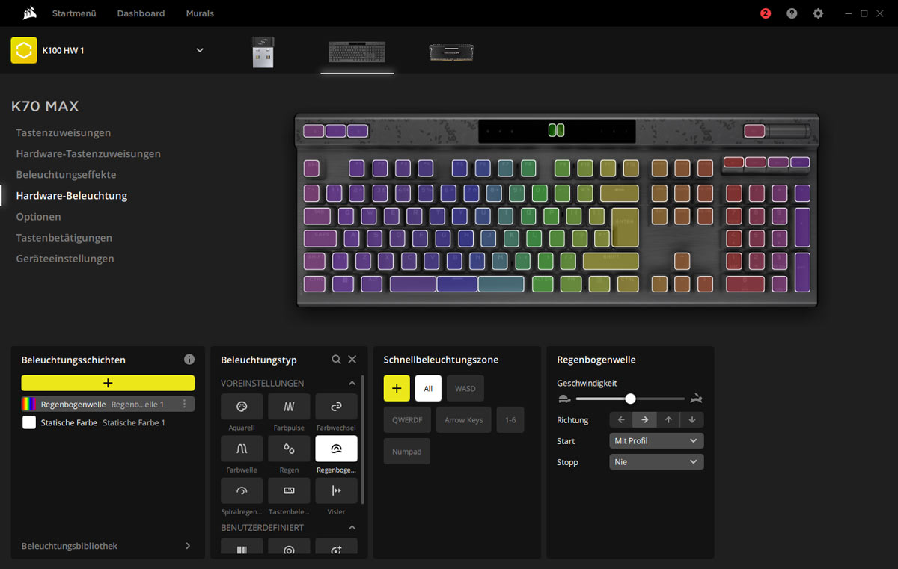Screen dimensions: 898x569
Task: Open the help question mark
Action: pos(792,13)
